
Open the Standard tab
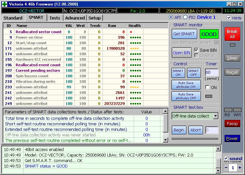(x=13, y=18)
